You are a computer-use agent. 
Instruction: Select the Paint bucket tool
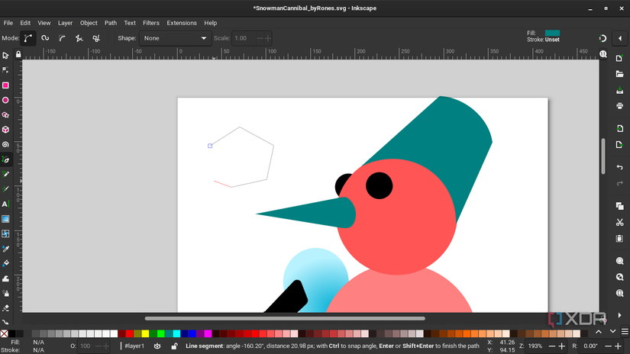(x=5, y=264)
